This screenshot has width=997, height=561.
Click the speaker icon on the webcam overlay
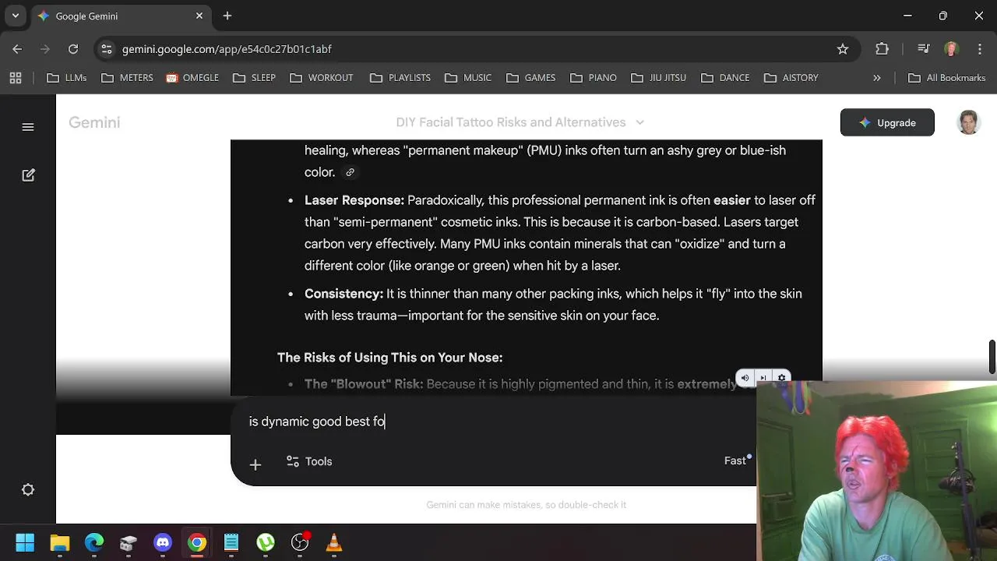click(745, 378)
